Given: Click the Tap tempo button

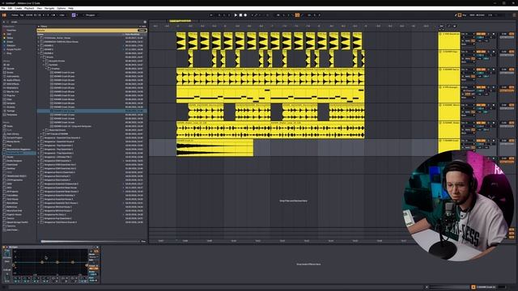Looking at the screenshot, I should point(22,15).
